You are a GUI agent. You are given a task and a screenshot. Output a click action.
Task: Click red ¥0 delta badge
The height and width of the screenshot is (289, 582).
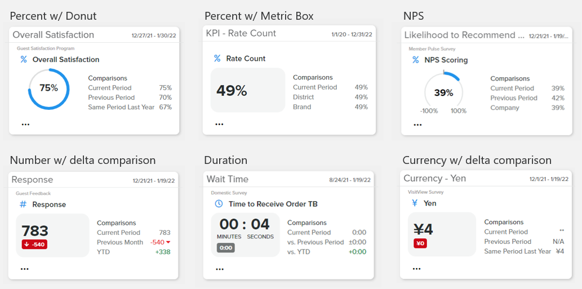click(x=420, y=243)
